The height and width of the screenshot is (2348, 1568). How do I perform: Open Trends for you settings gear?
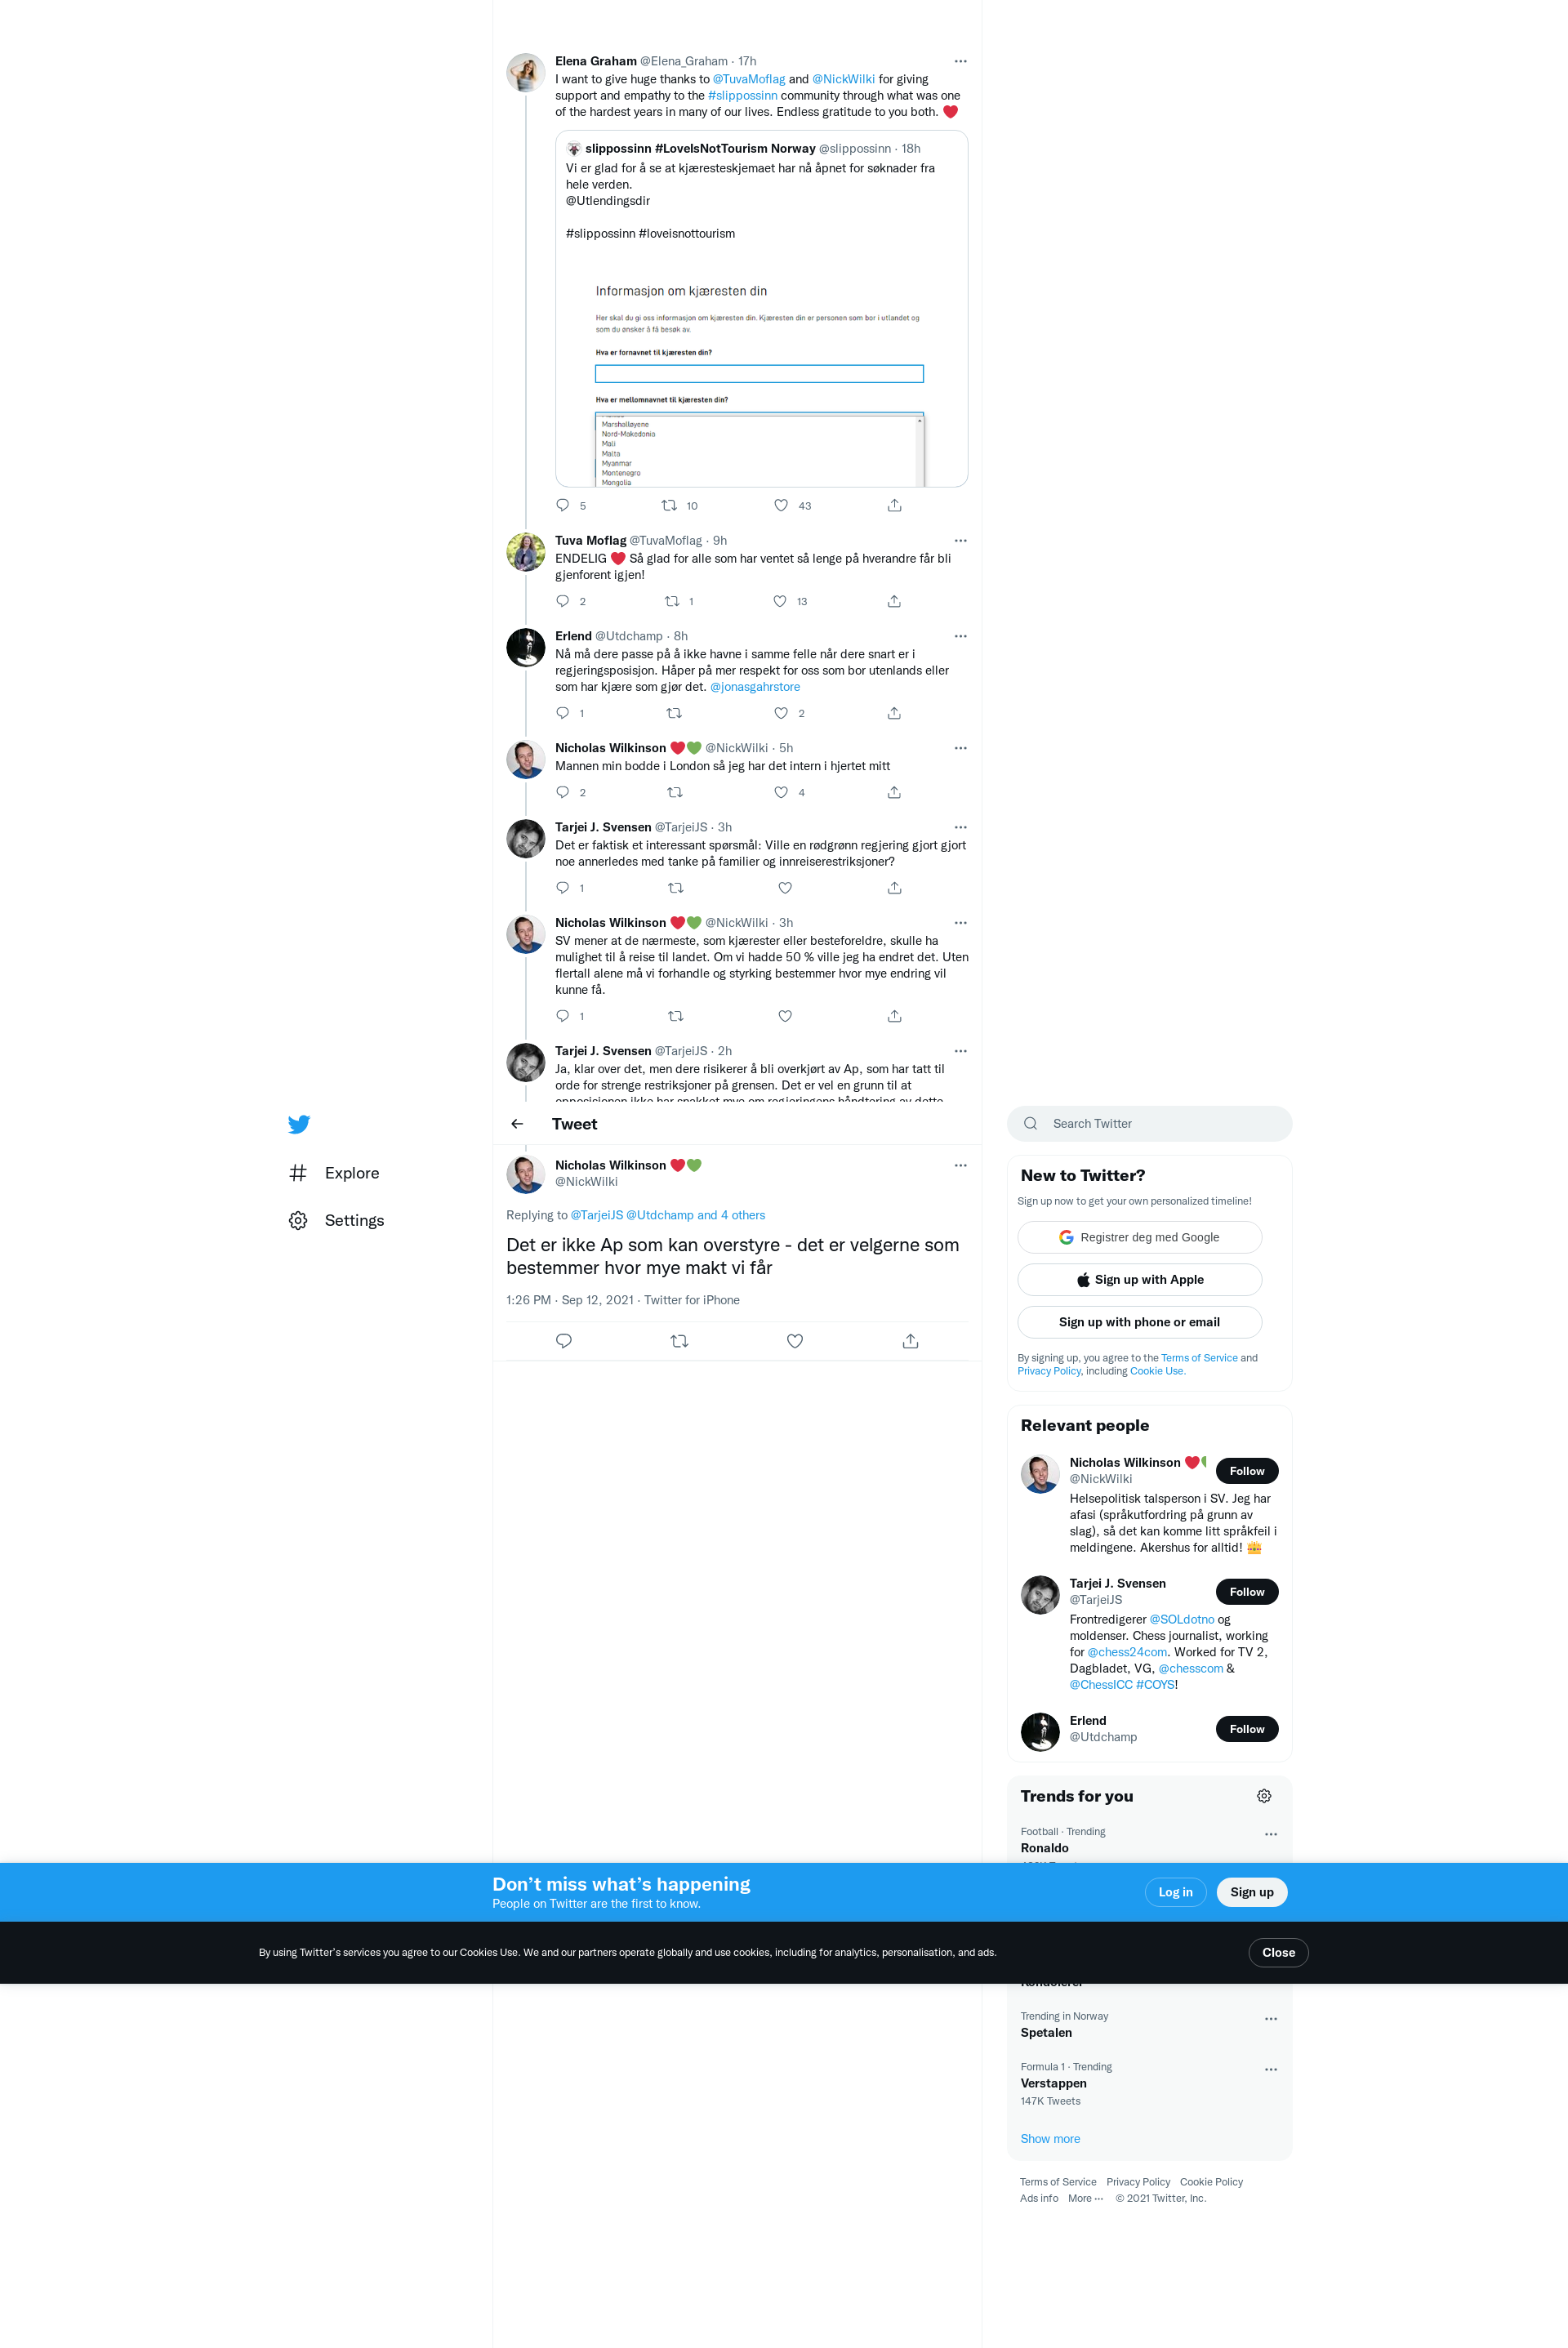(x=1264, y=1796)
